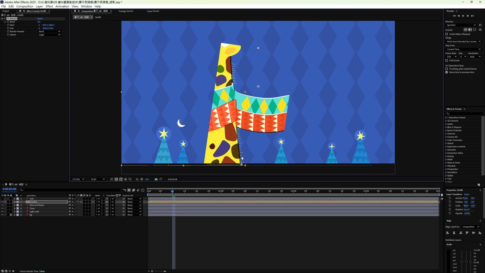The height and width of the screenshot is (273, 485).
Task: Expand the Distort effects category
Action: 446,143
